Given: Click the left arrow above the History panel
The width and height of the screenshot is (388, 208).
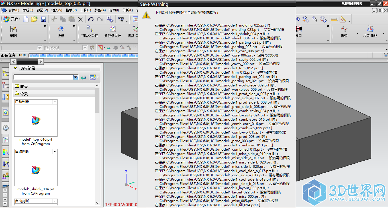Looking at the screenshot, I should [x=13, y=61].
